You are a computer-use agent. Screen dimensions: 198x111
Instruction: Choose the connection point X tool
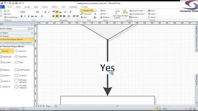pos(95,14)
